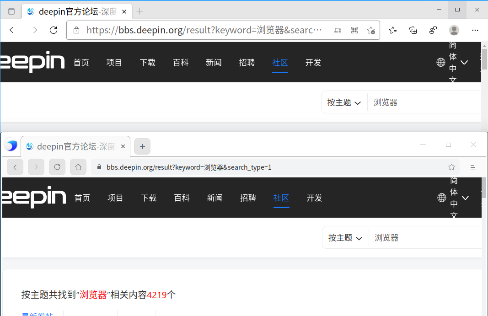Viewport: 488px width, 316px height.
Task: Open new tab in deepin browser
Action: [x=142, y=146]
